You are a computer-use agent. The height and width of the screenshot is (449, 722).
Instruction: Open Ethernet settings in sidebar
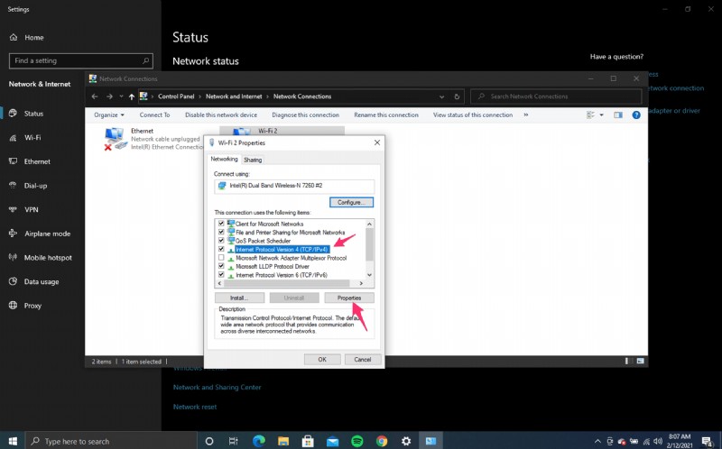coord(37,161)
